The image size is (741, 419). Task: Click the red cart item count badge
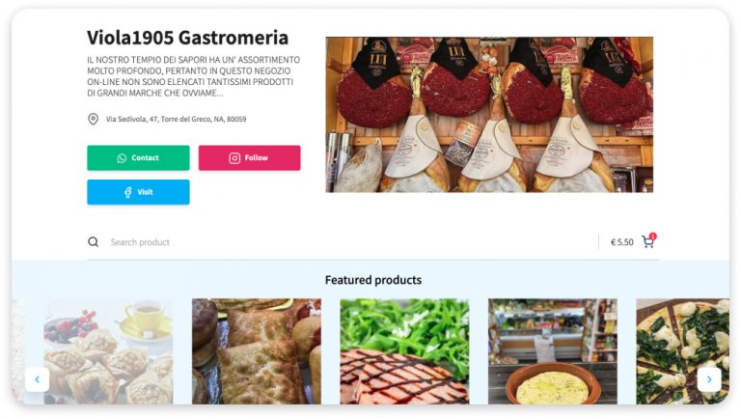coord(652,236)
